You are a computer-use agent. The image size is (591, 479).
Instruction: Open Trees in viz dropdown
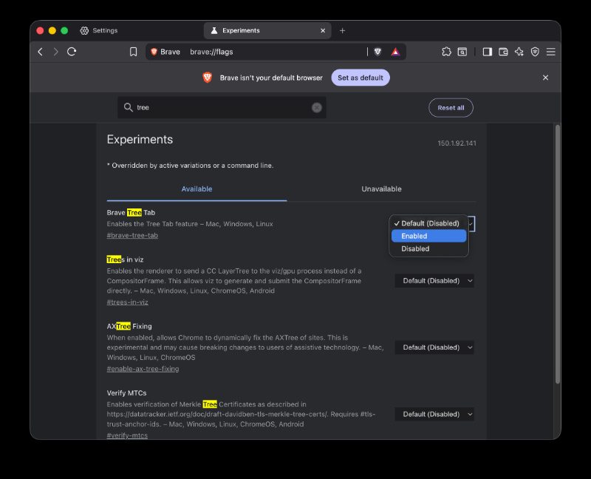point(434,281)
